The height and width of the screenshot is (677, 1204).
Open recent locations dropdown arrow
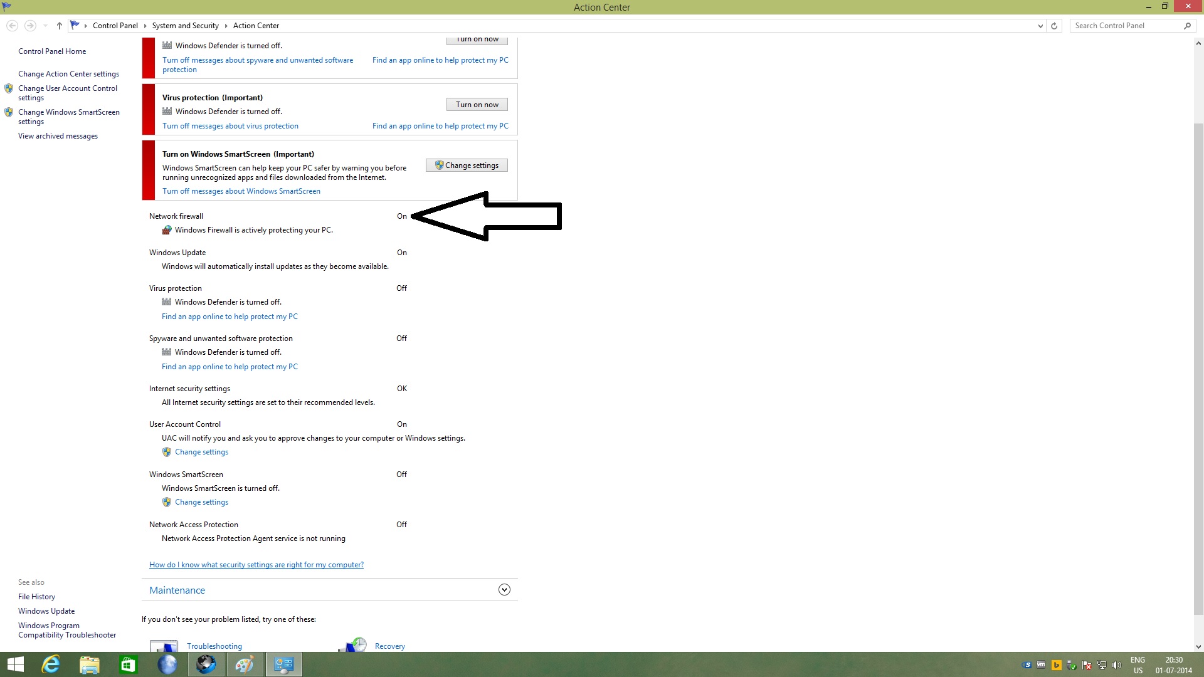click(x=45, y=26)
